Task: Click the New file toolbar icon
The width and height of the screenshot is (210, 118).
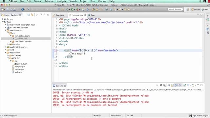Action: tap(2, 10)
